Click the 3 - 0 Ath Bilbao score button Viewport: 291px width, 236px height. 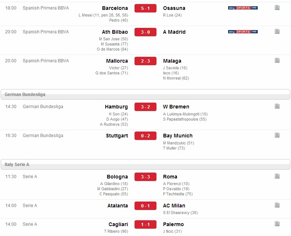145,32
